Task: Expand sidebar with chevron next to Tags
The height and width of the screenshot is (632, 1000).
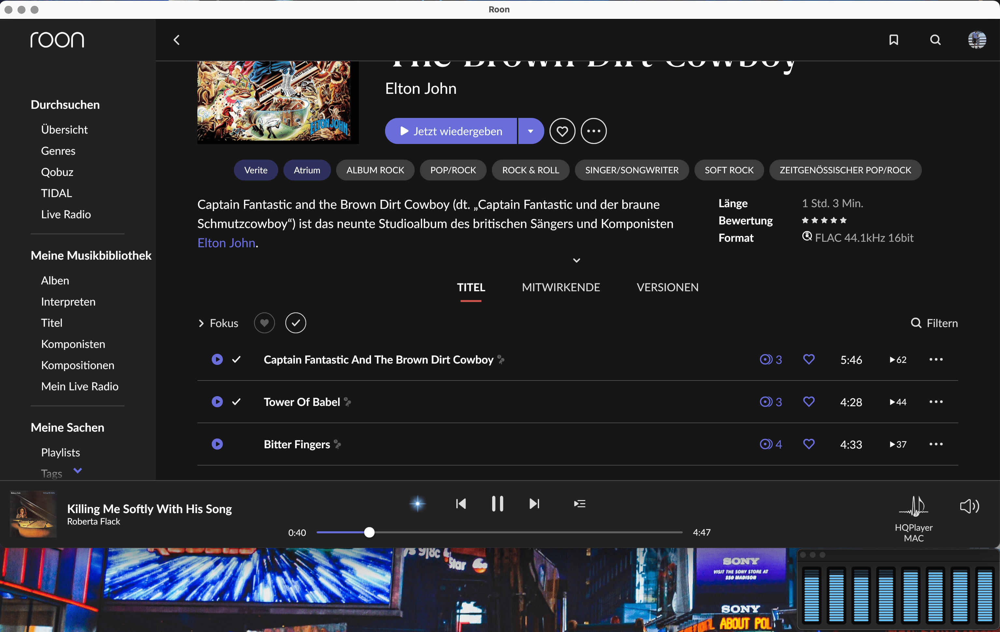Action: pos(78,470)
